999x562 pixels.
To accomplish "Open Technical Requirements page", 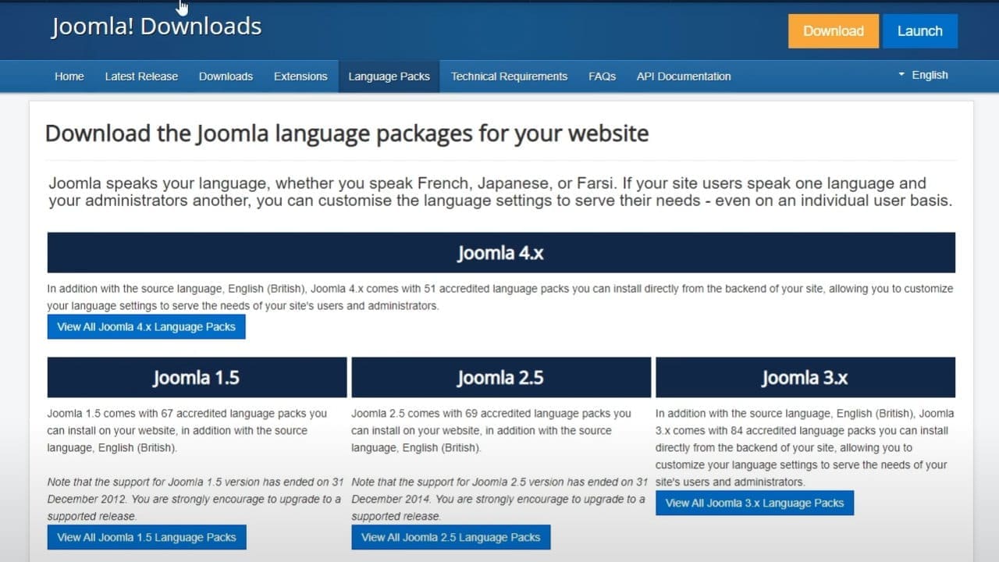I will [509, 76].
